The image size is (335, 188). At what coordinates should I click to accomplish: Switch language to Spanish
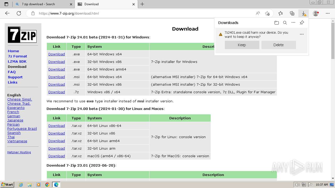(14, 133)
